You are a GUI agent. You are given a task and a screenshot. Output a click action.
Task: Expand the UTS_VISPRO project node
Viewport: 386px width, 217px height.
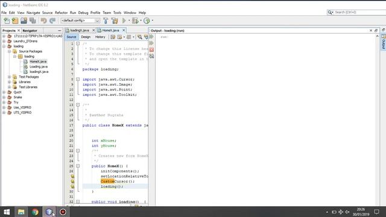[x=4, y=113]
